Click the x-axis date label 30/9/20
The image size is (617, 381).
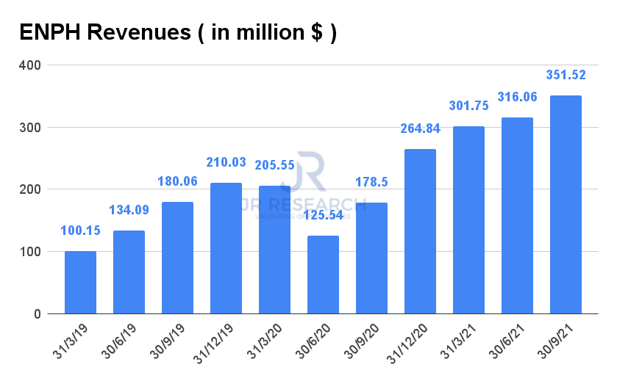pos(362,341)
